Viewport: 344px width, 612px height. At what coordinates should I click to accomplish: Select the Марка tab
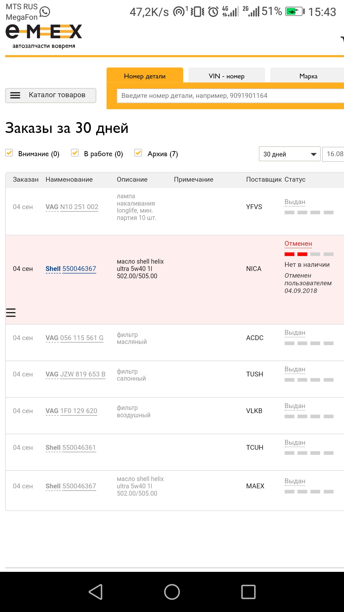click(308, 76)
